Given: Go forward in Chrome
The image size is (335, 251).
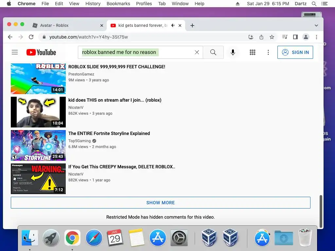Looking at the screenshot, I should [21, 37].
